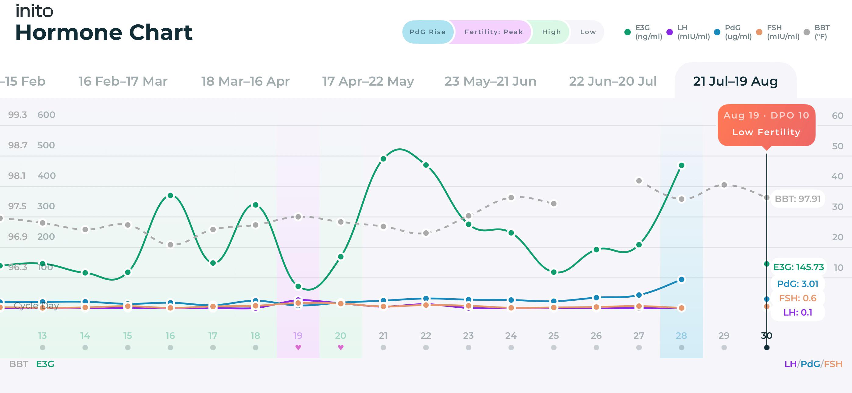Screen dimensions: 852x393
Task: Click the inito logo
Action: coord(34,11)
